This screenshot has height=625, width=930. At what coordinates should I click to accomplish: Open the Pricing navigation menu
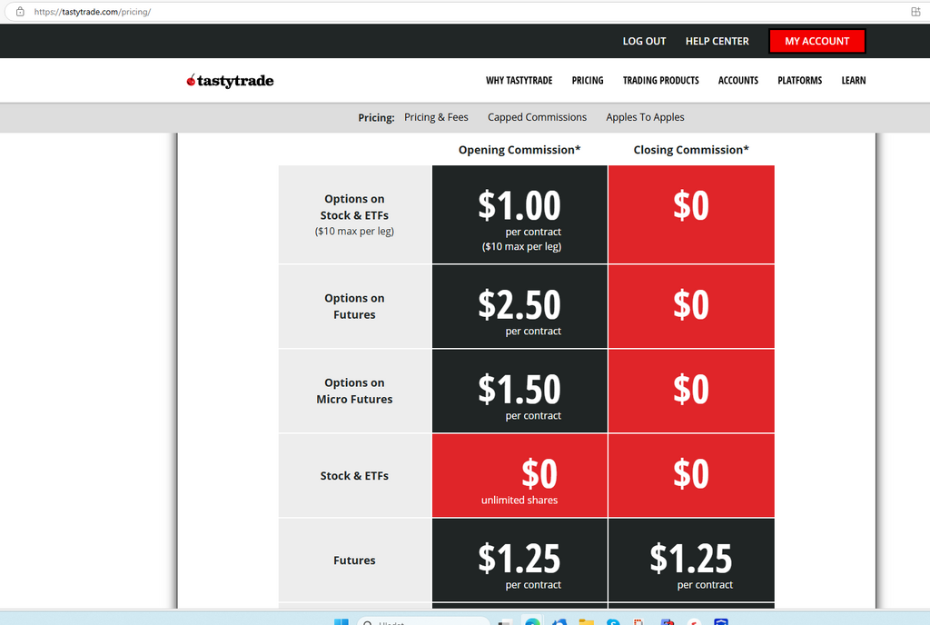coord(588,81)
